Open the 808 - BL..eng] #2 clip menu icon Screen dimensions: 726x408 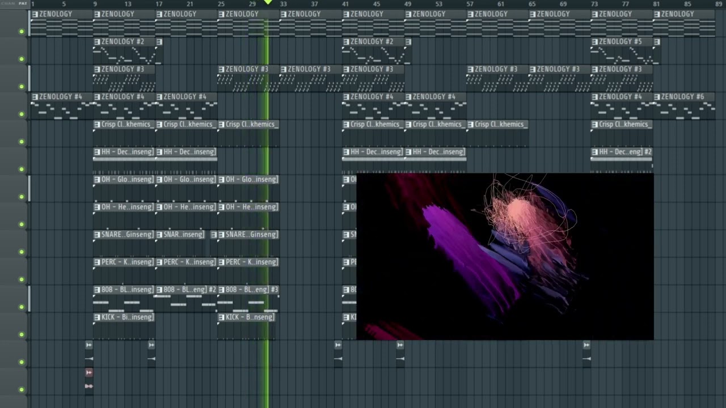[x=159, y=290]
